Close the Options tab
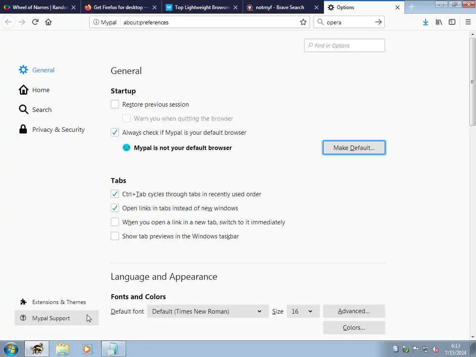The height and width of the screenshot is (357, 476). [x=397, y=7]
